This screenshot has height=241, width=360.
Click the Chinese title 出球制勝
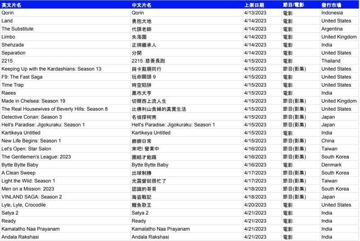pos(141,173)
